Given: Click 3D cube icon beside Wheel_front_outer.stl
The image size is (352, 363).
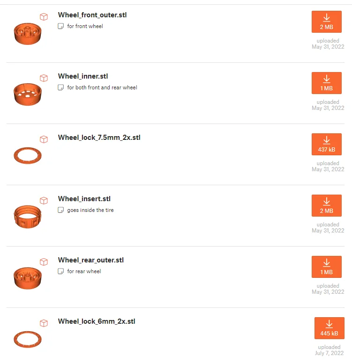Looking at the screenshot, I should 44,17.
